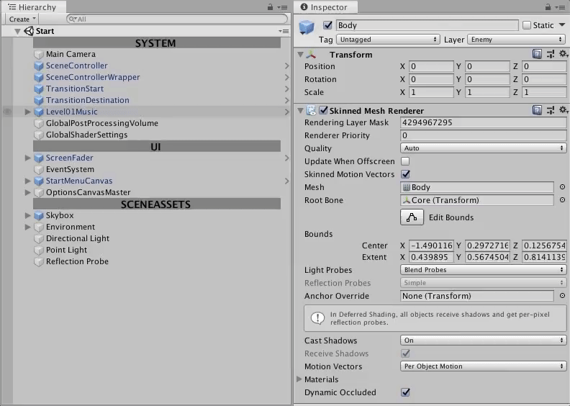
Task: Uncheck the Dynamic Occluded checkbox
Action: [405, 392]
